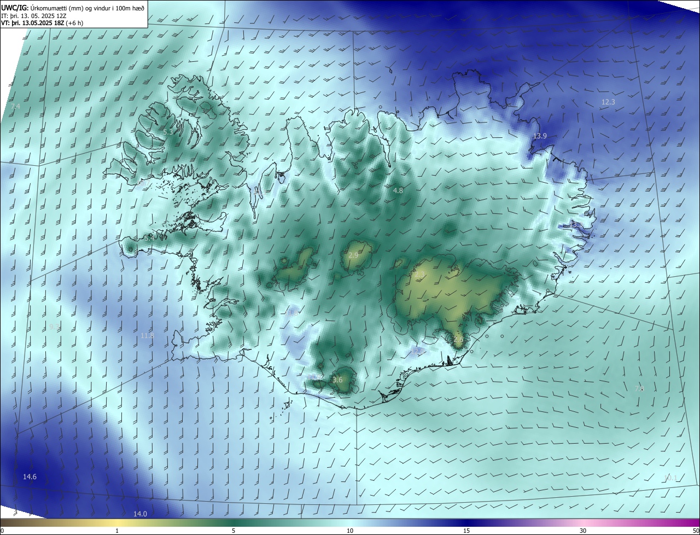This screenshot has width=700, height=535.
Task: Click the 9.3 value on the map
Action: (x=55, y=327)
